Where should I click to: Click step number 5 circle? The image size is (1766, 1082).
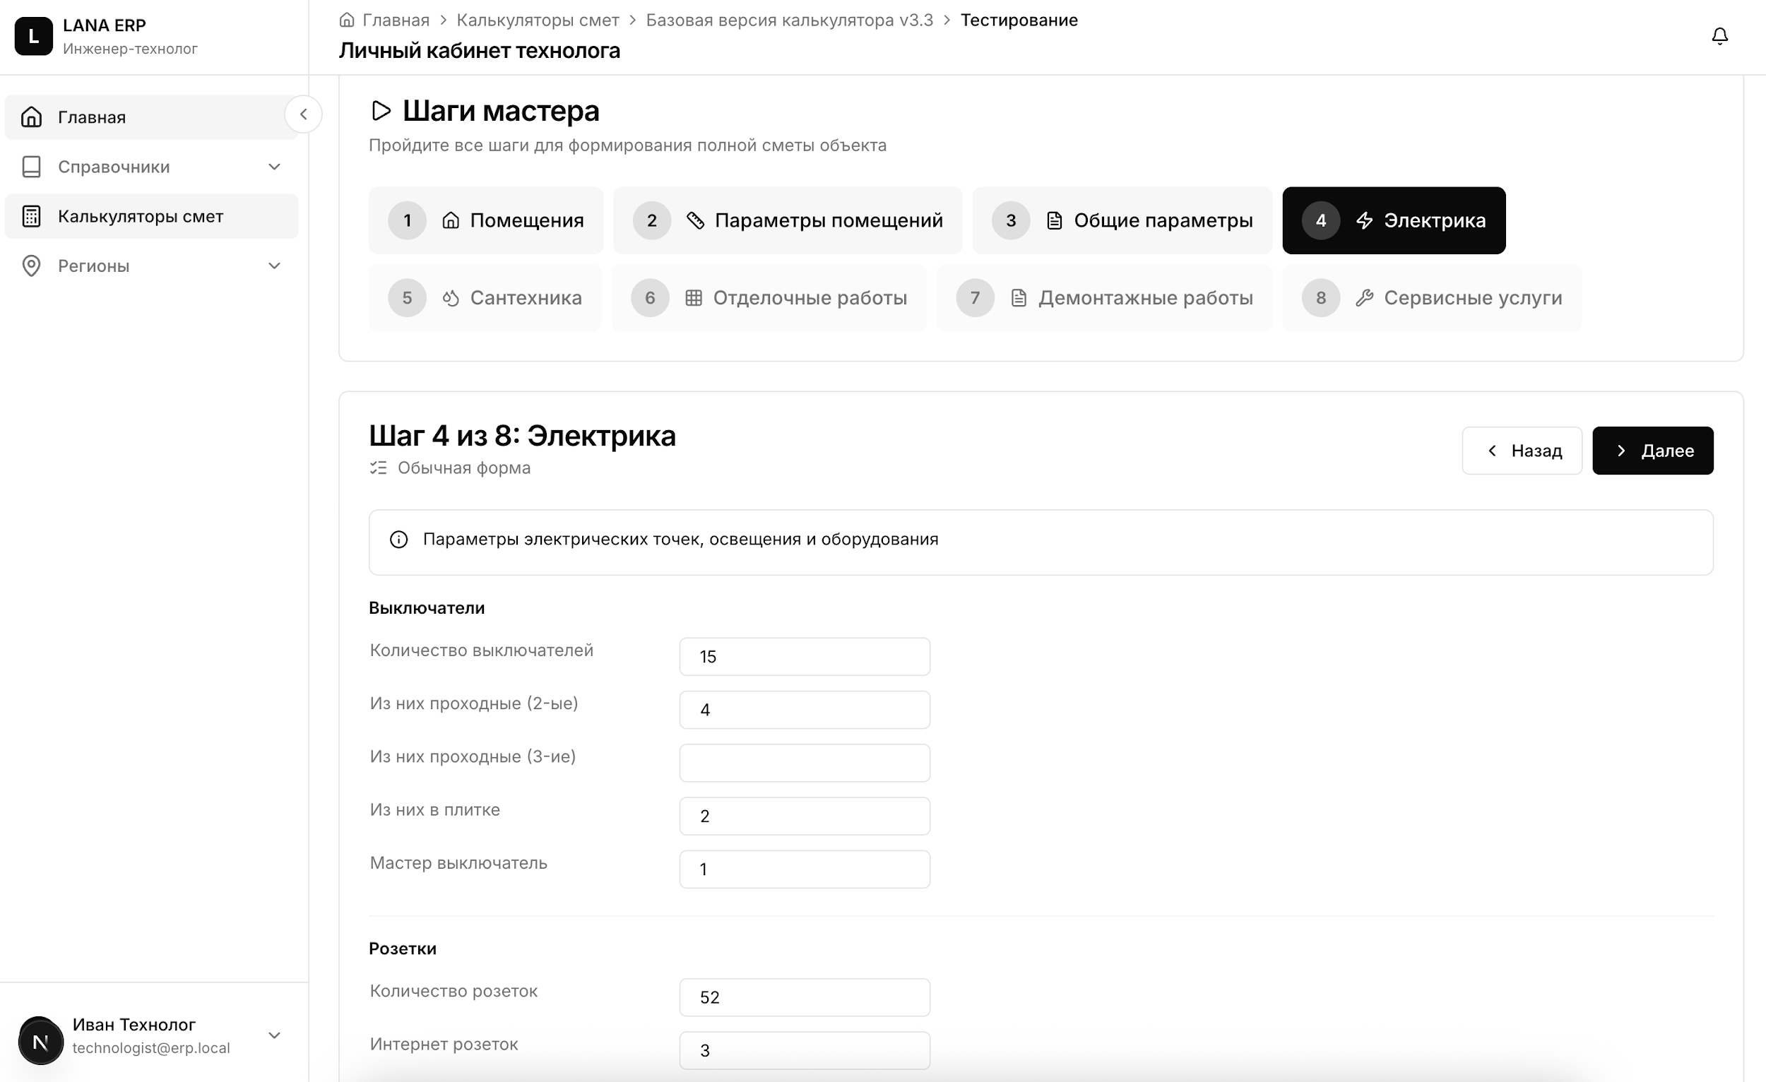click(x=407, y=298)
